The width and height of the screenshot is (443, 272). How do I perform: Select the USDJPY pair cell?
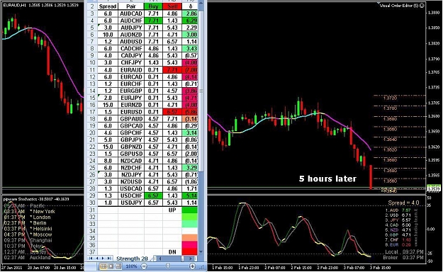131,203
